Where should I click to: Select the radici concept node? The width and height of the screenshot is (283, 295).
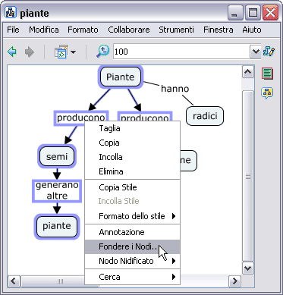[205, 116]
